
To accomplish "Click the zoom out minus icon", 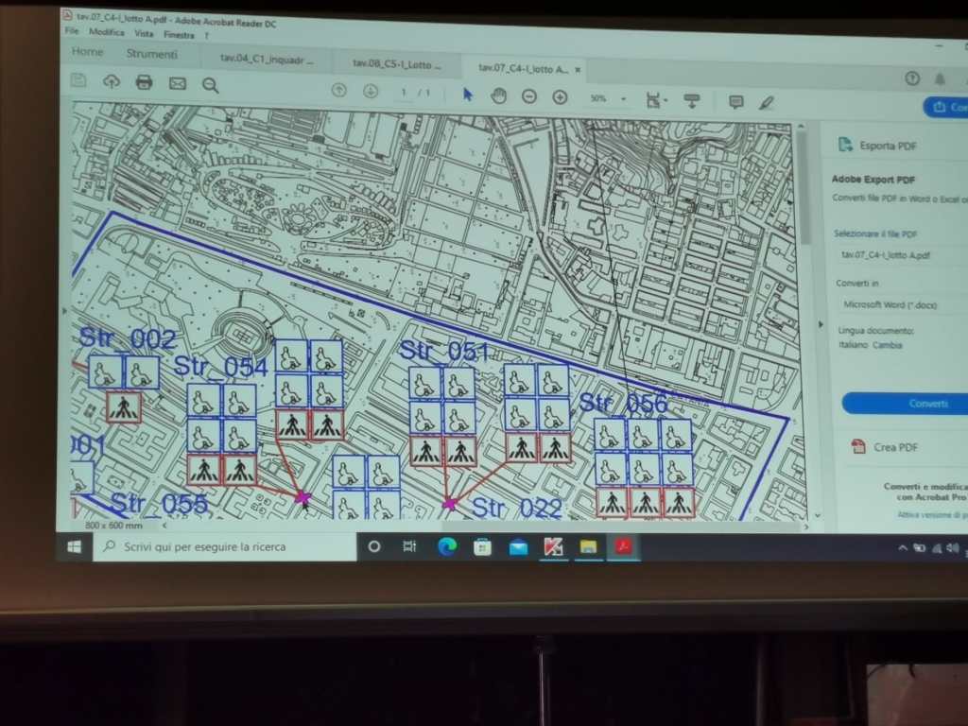I will (529, 96).
